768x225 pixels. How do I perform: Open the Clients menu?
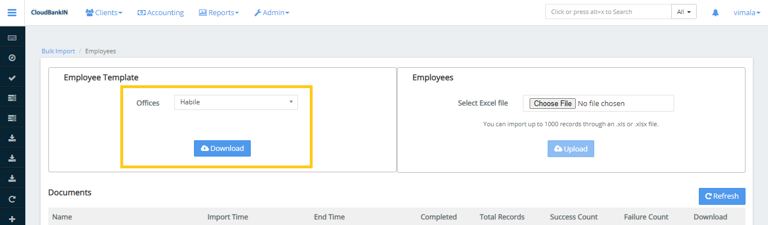(103, 12)
